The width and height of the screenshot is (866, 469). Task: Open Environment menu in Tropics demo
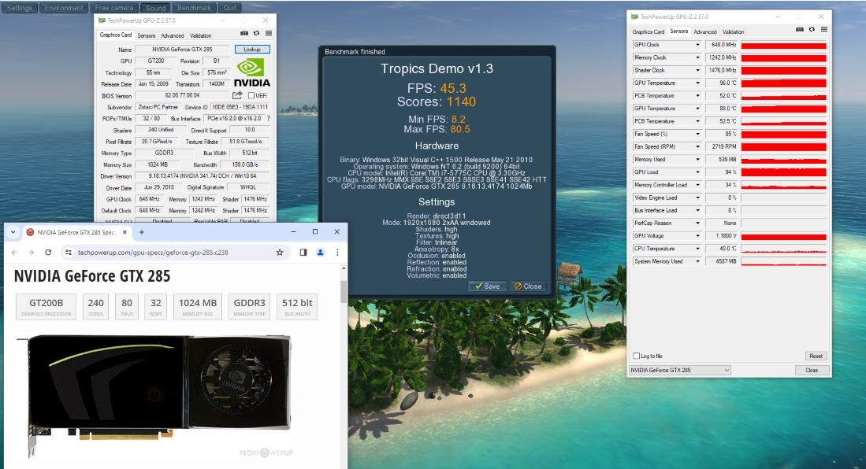point(64,8)
